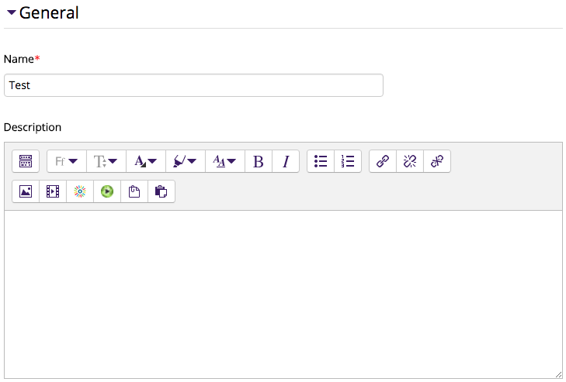This screenshot has width=566, height=382.
Task: Click inside the Description text editor area
Action: pos(283,294)
